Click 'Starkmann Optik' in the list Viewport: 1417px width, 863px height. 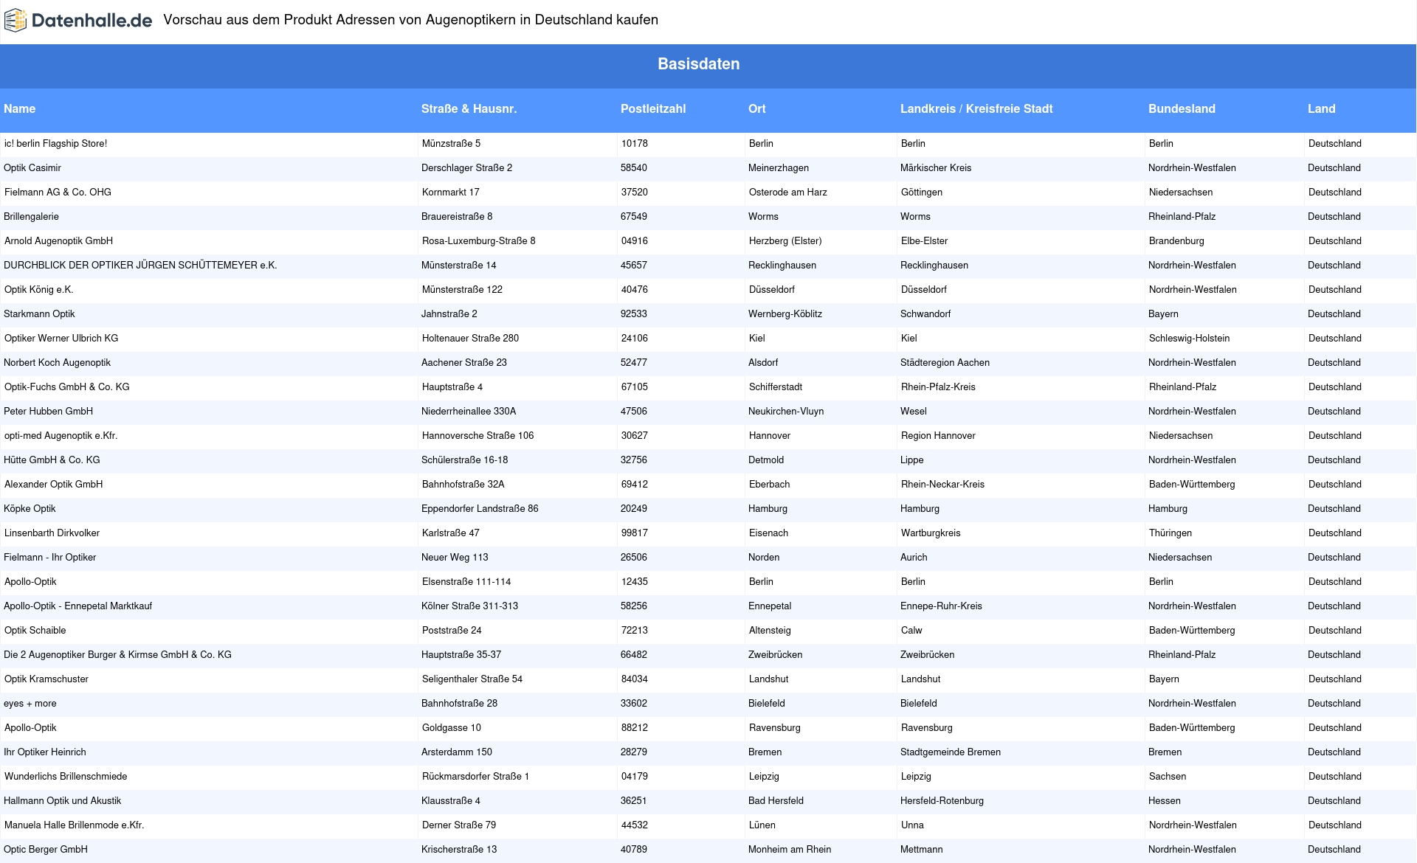(x=39, y=314)
